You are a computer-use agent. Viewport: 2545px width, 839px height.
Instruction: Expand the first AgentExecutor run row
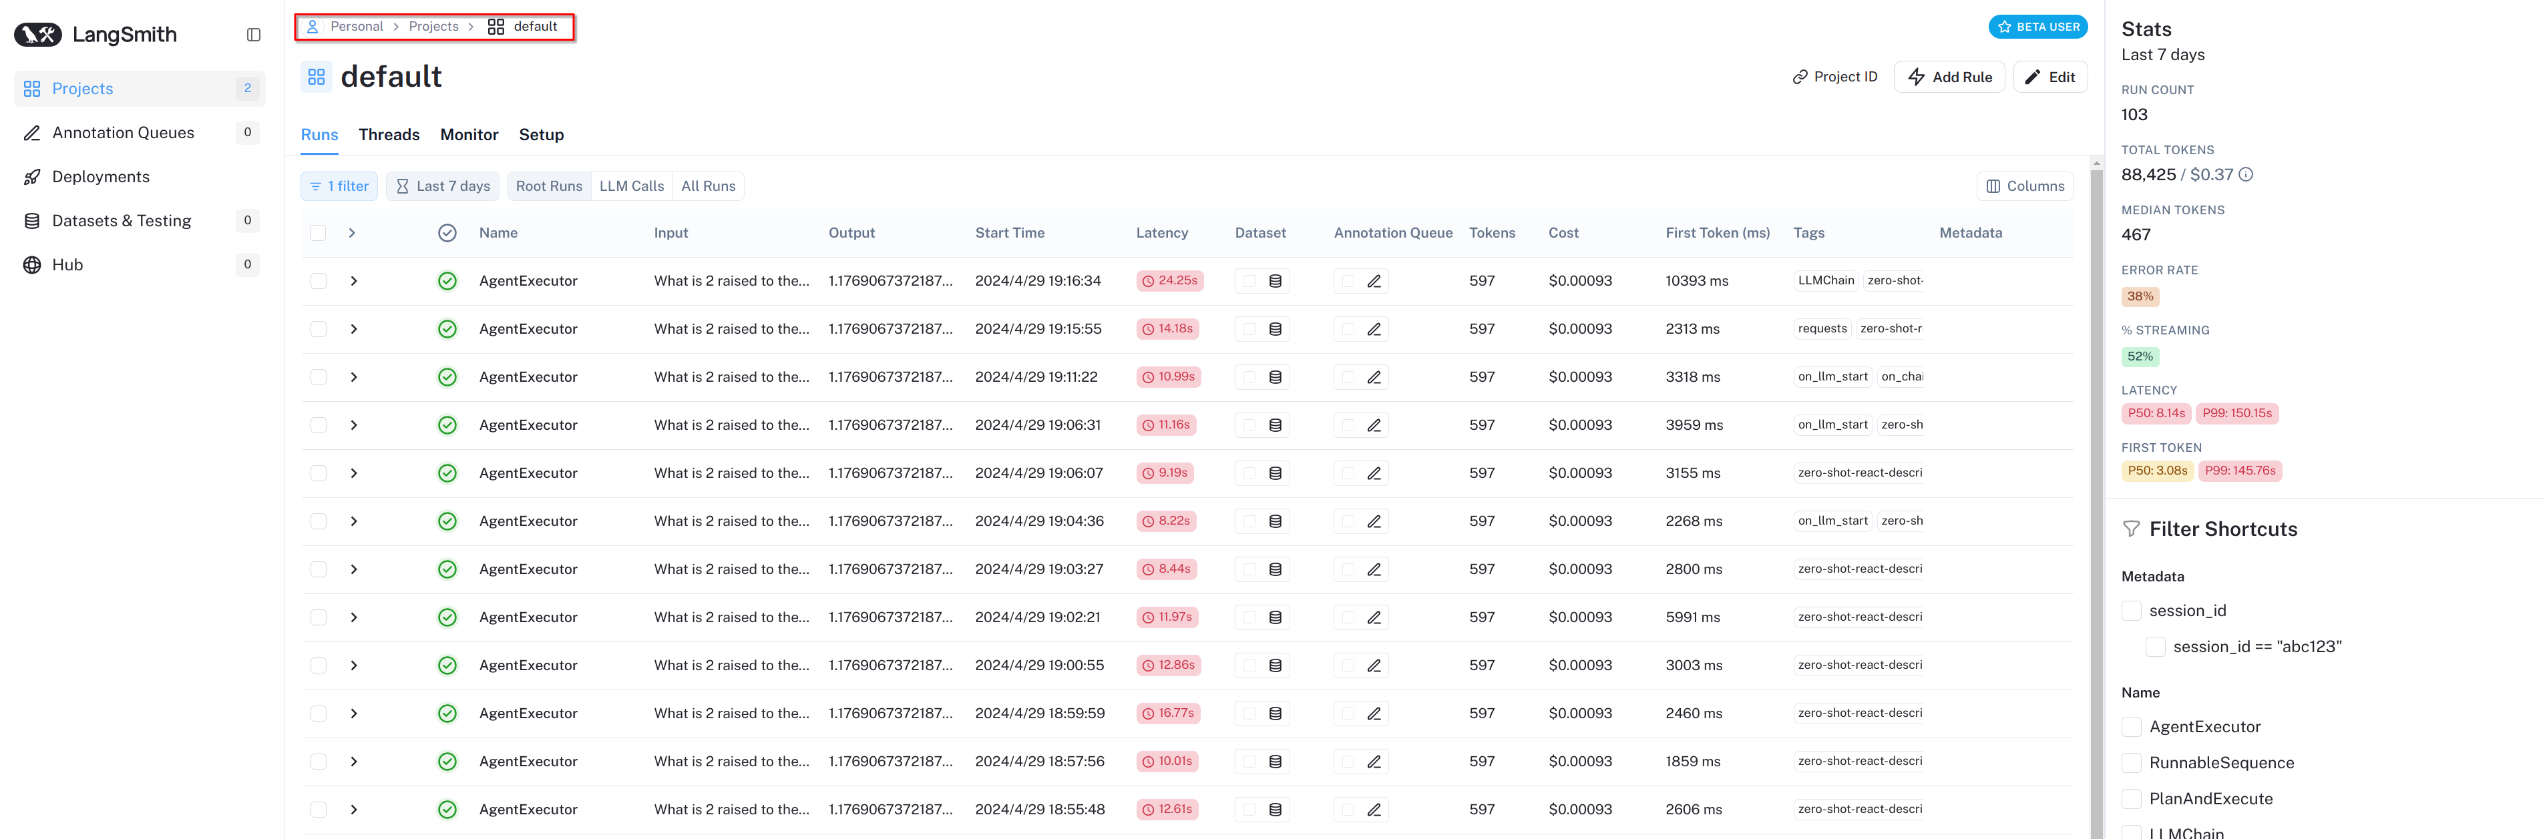pos(353,281)
